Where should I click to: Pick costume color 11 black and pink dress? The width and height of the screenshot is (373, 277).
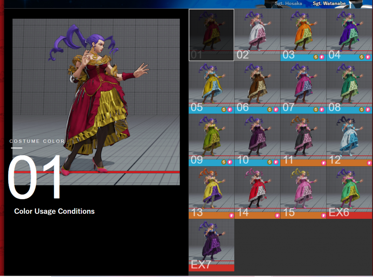(x=303, y=140)
